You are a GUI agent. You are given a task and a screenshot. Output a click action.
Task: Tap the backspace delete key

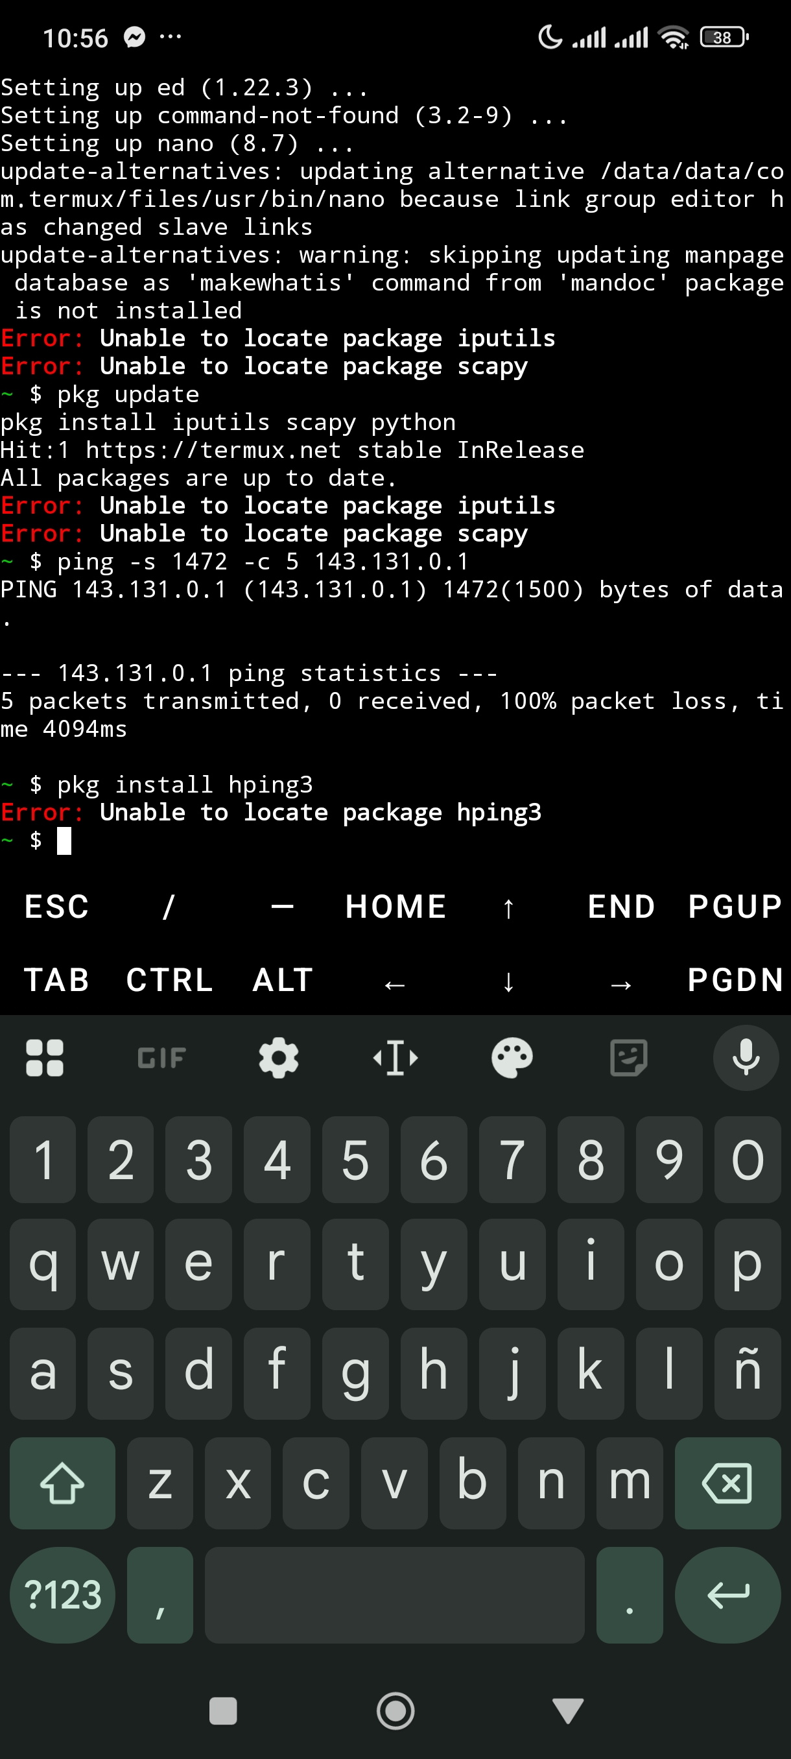727,1483
